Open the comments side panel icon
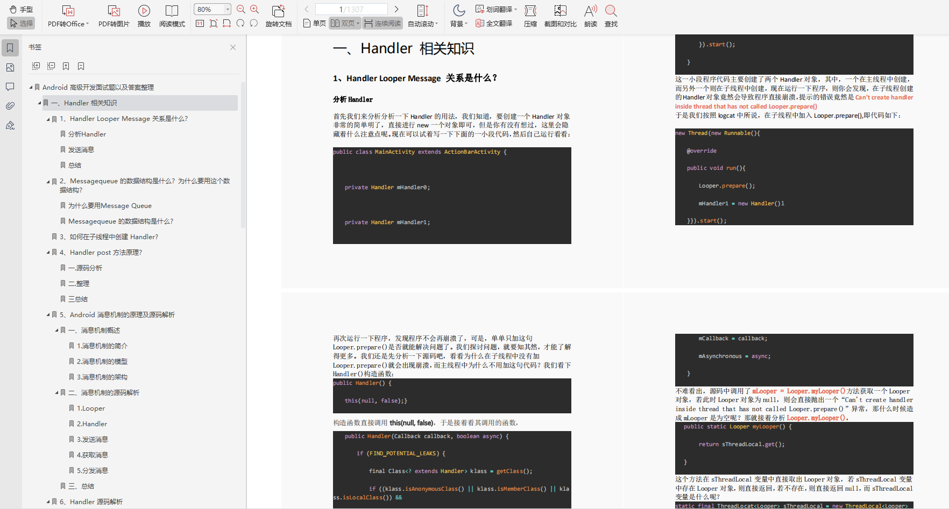 (x=10, y=87)
